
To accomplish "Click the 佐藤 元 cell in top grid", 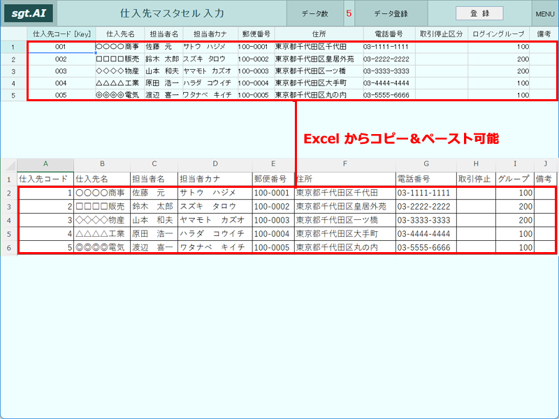I will coord(164,47).
